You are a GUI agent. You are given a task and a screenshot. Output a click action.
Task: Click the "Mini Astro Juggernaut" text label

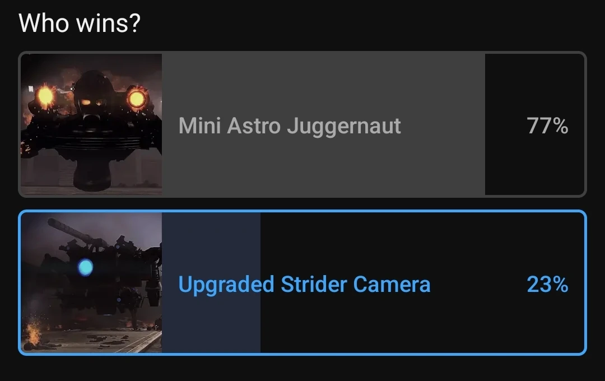290,126
